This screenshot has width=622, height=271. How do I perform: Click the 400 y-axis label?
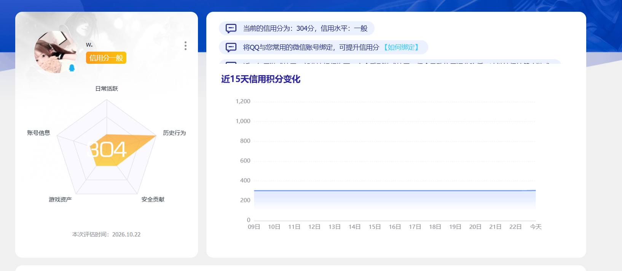(x=245, y=180)
